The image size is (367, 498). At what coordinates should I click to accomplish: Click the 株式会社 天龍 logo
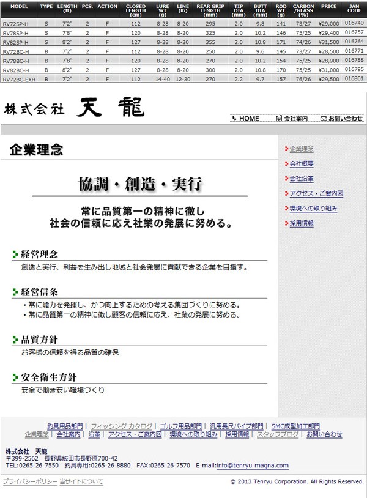(x=75, y=107)
